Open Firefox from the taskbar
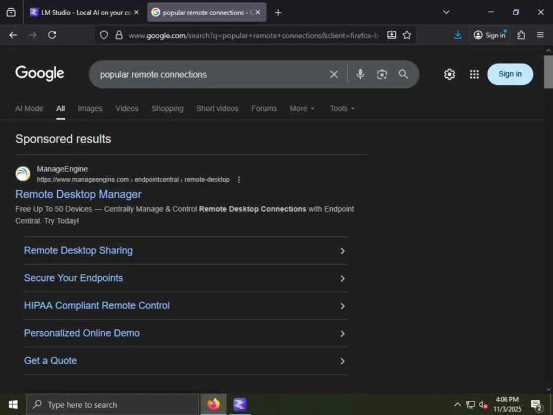The width and height of the screenshot is (553, 415). click(x=213, y=404)
